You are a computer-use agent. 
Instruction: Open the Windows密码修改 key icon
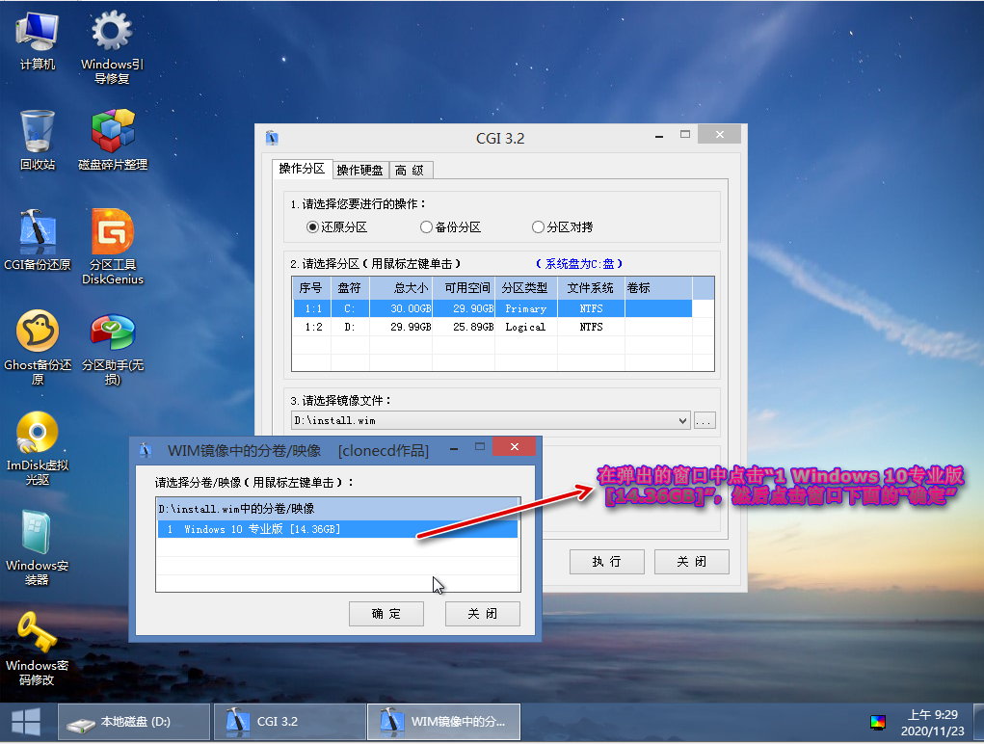pyautogui.click(x=38, y=633)
